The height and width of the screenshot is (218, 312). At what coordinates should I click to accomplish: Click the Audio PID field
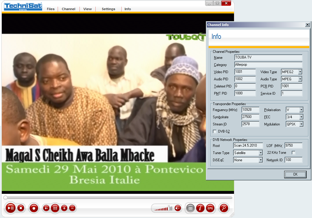coord(245,79)
